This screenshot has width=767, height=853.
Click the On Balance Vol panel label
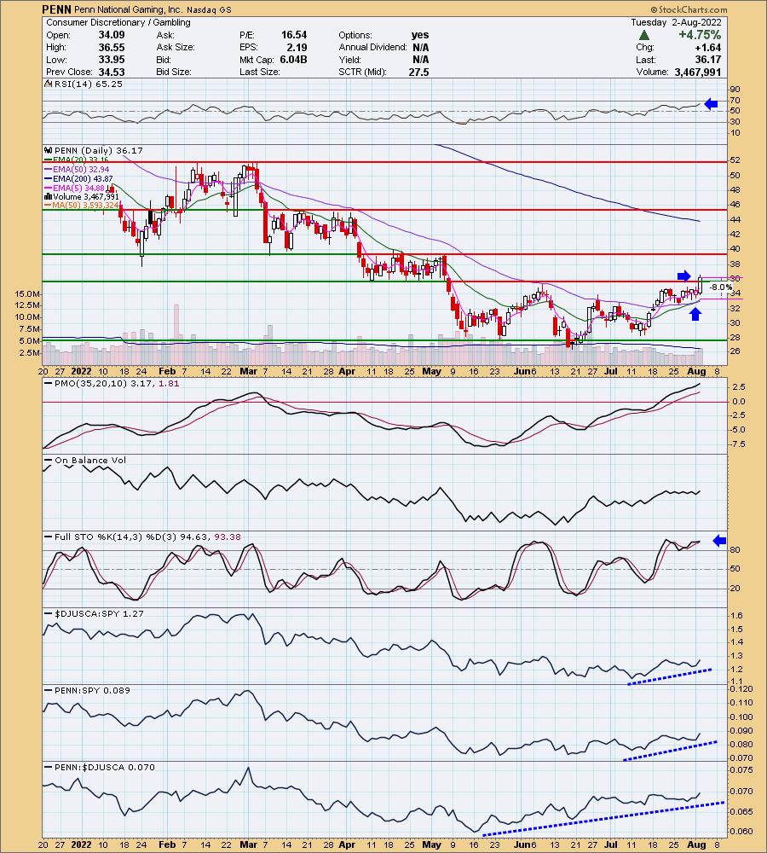coord(89,461)
